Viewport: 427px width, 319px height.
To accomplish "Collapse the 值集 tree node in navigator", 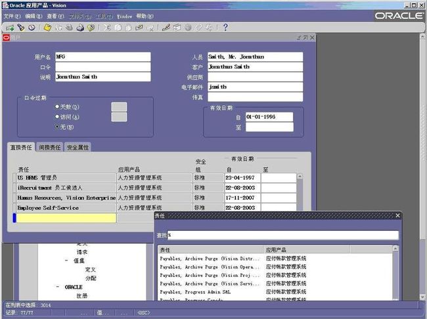I will tap(66, 260).
